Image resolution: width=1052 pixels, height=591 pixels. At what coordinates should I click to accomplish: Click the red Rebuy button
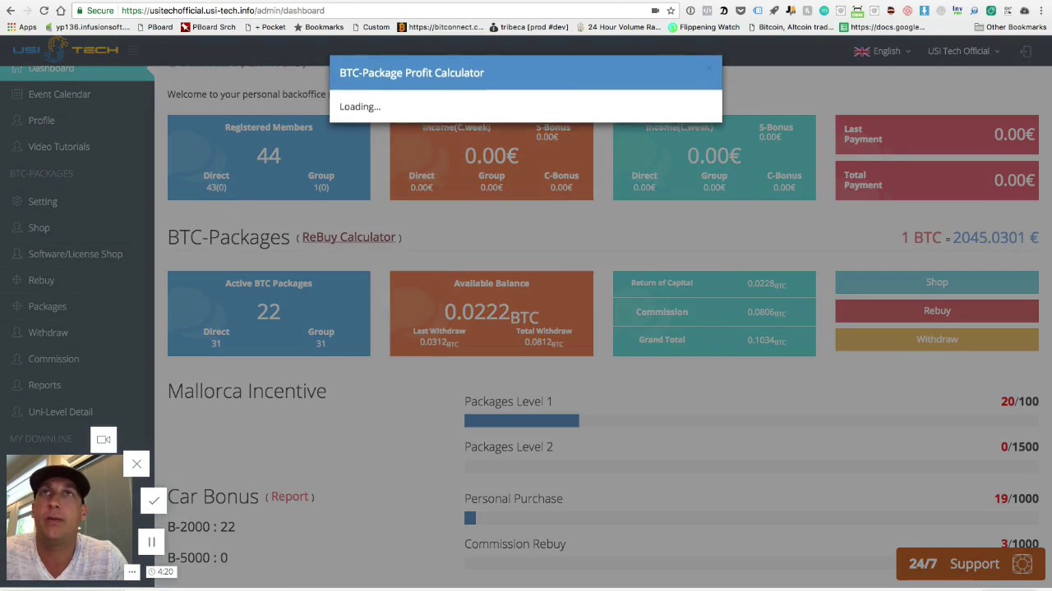coord(937,311)
